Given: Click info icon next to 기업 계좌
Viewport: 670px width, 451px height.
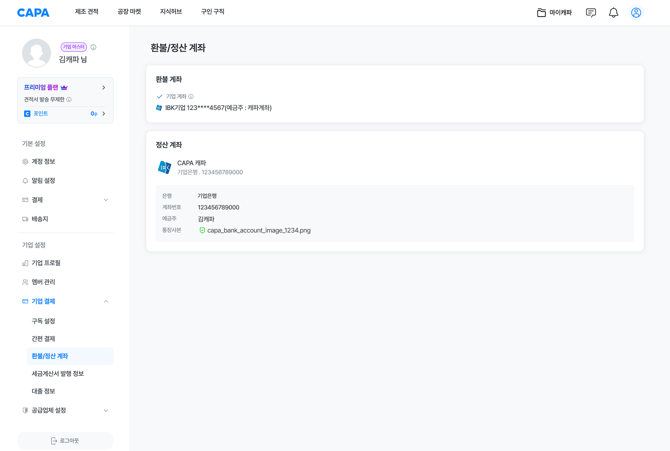Looking at the screenshot, I should point(191,96).
